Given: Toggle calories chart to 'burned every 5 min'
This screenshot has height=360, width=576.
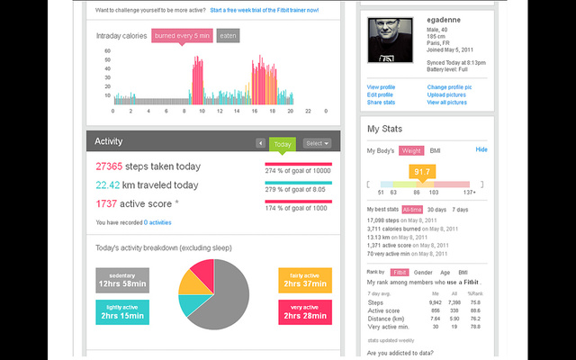Looking at the screenshot, I should 183,36.
